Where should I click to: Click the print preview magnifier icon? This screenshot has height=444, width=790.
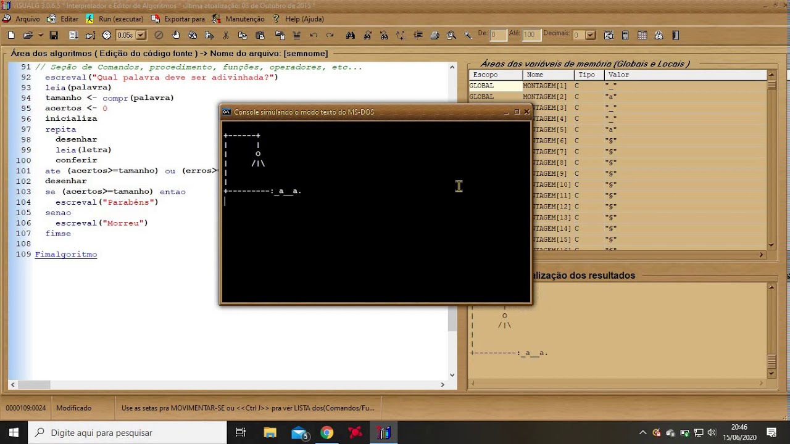(x=451, y=35)
